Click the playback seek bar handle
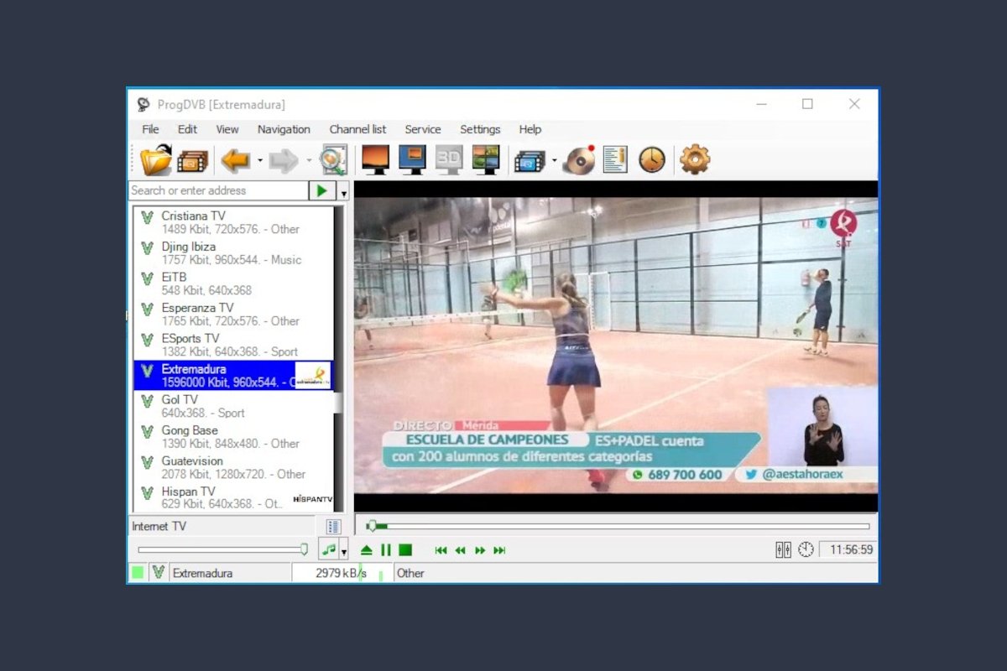This screenshot has width=1007, height=671. 372,526
